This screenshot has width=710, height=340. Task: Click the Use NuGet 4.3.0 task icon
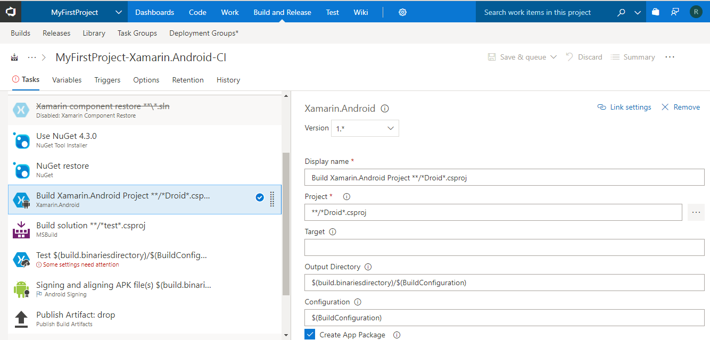[21, 140]
